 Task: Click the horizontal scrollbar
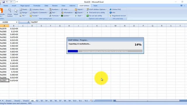pos(147,101)
